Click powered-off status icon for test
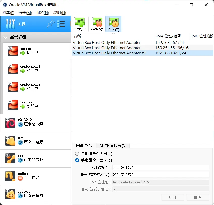 pos(20,142)
